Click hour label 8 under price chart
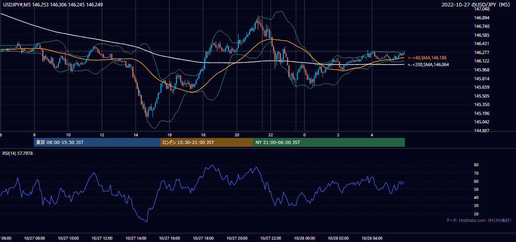516x242 pixels. pos(34,135)
